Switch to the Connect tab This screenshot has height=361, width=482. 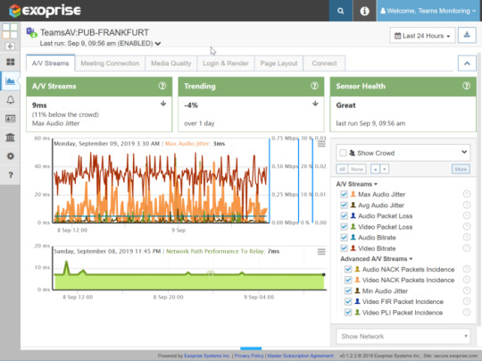[324, 63]
